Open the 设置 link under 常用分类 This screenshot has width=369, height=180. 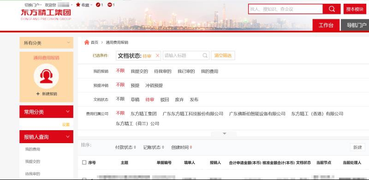point(66,125)
